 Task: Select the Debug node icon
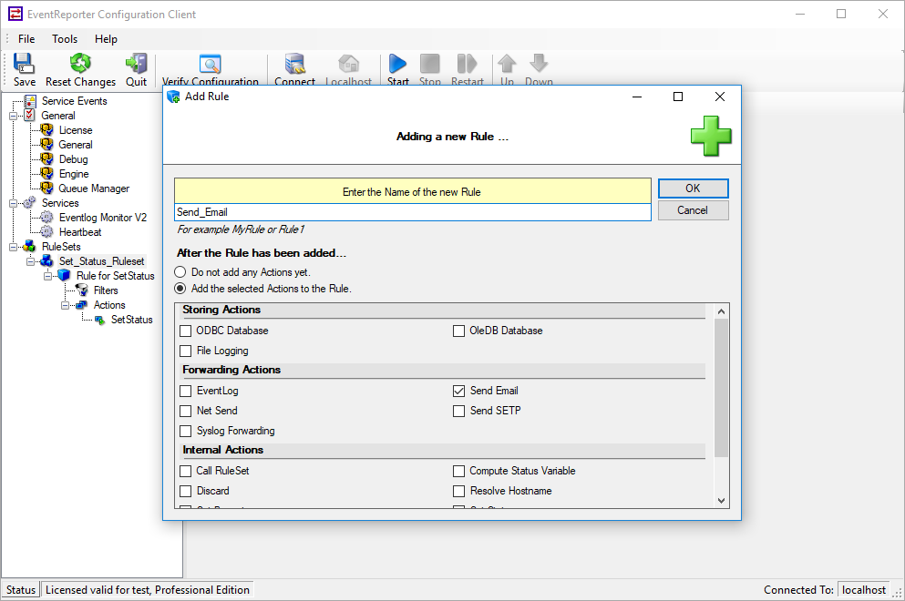tap(46, 158)
